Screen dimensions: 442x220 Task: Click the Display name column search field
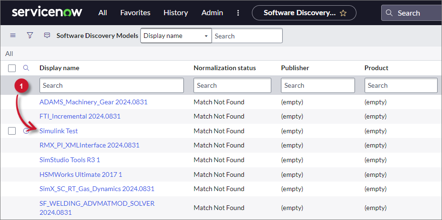[x=112, y=85]
